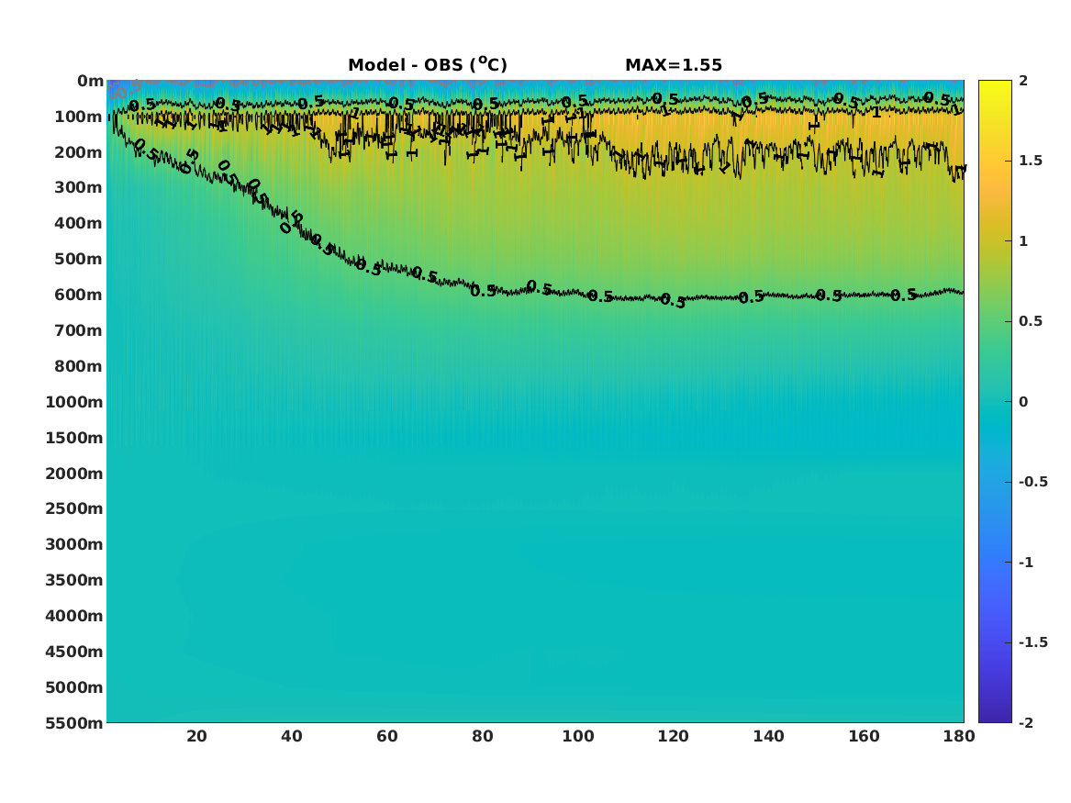Click the "MAX=1.55" annotation above the plot
Screen dimensions: 1071x803
674,65
